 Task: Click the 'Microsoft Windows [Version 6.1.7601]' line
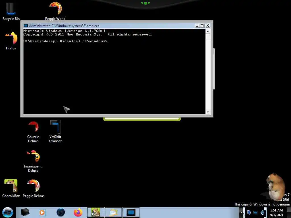tap(65, 31)
